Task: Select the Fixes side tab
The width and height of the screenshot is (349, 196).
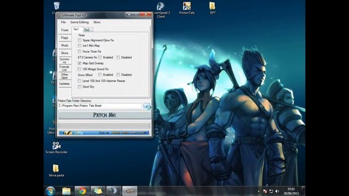Action: (x=65, y=30)
